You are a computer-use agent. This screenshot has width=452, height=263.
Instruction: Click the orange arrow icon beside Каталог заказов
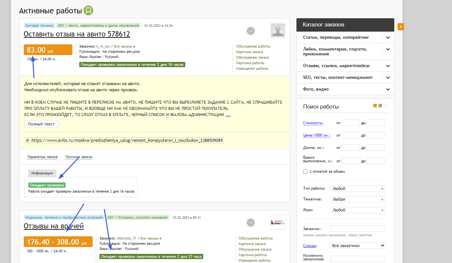coord(401,26)
